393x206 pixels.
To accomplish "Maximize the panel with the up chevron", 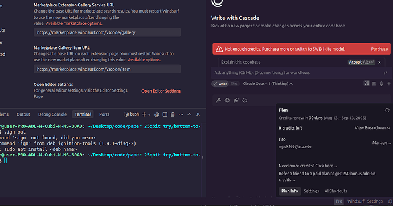I will pyautogui.click(x=190, y=114).
